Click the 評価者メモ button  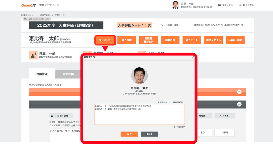[105, 40]
